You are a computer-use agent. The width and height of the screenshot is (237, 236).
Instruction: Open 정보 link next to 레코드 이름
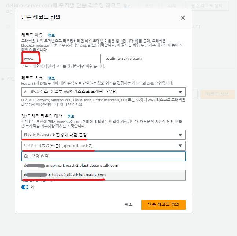click(x=51, y=35)
